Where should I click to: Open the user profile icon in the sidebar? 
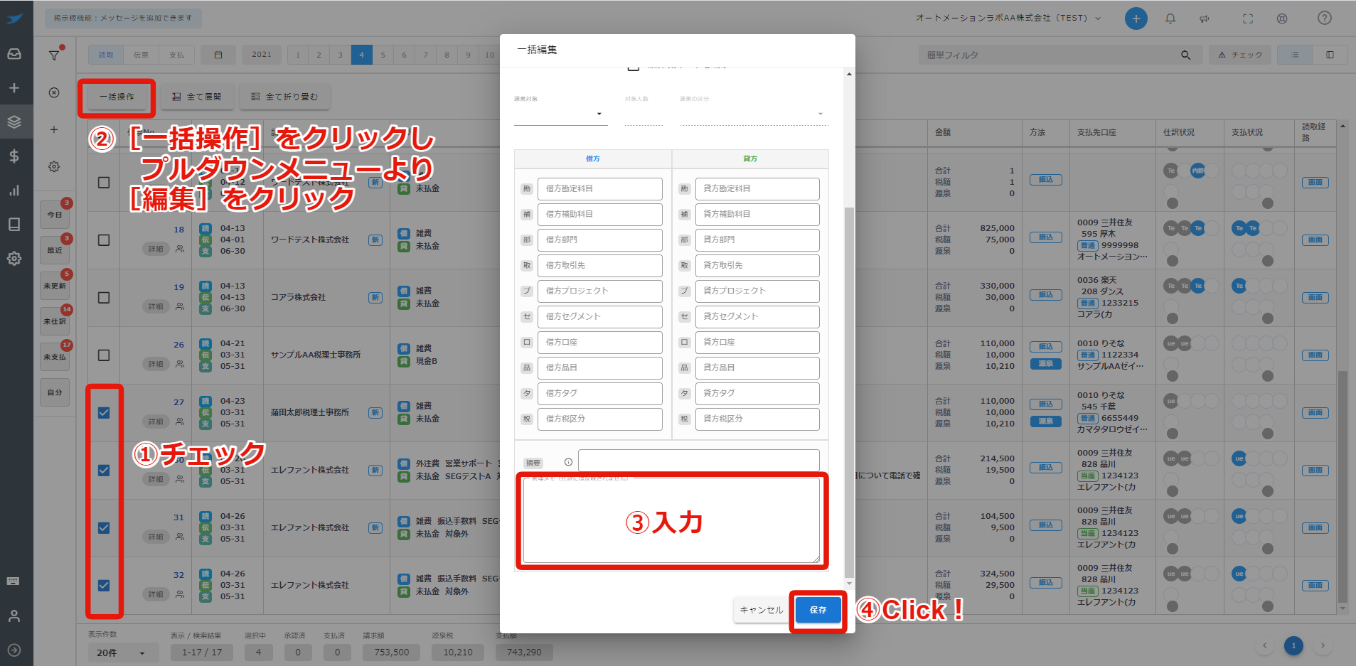tap(14, 616)
